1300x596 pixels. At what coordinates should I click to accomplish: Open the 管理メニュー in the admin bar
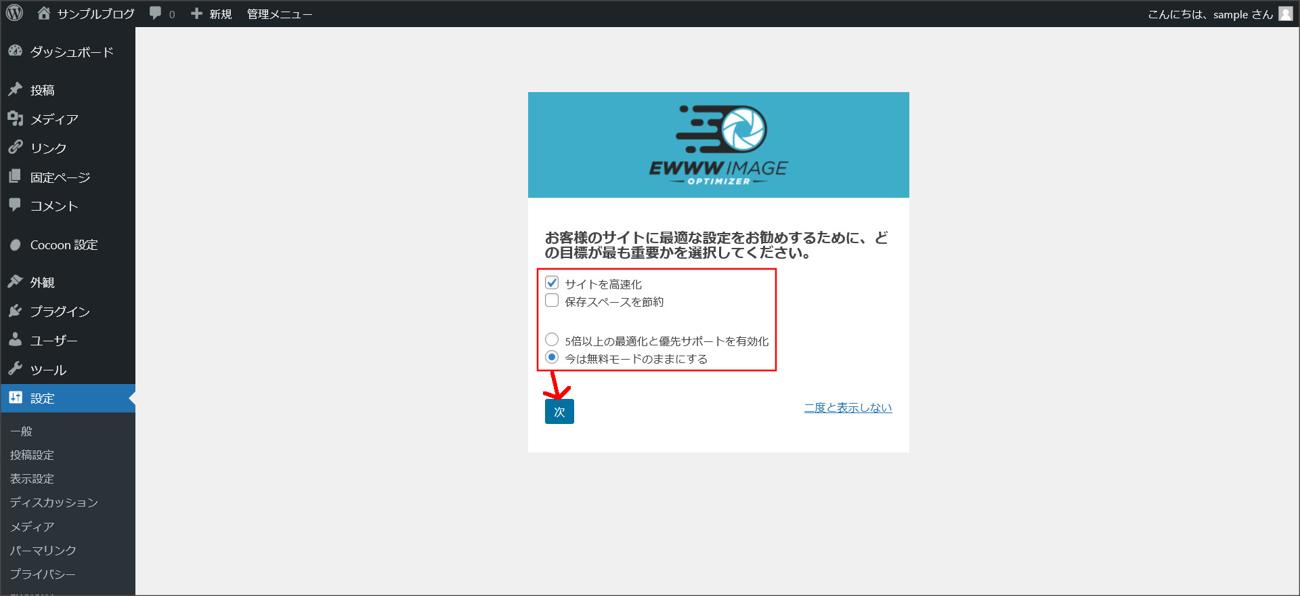click(279, 14)
